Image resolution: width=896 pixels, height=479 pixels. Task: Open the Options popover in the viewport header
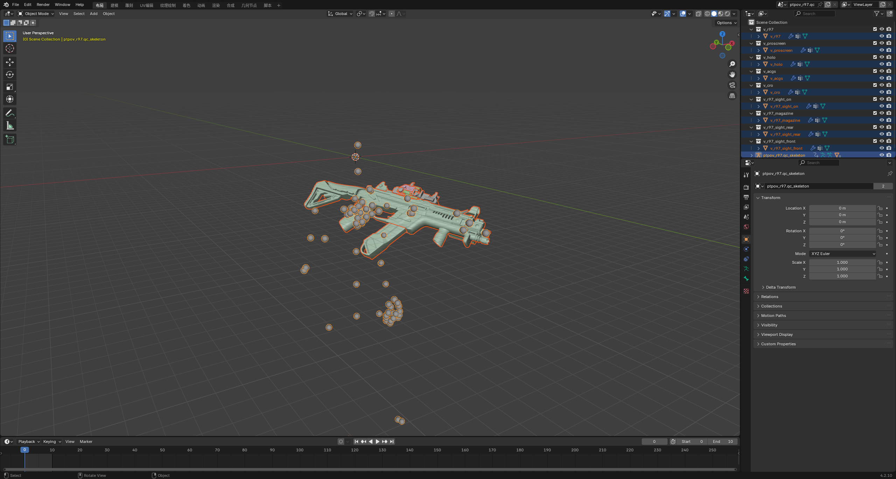[725, 22]
